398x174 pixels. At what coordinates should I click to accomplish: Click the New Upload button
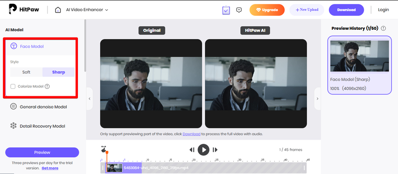coord(307,10)
